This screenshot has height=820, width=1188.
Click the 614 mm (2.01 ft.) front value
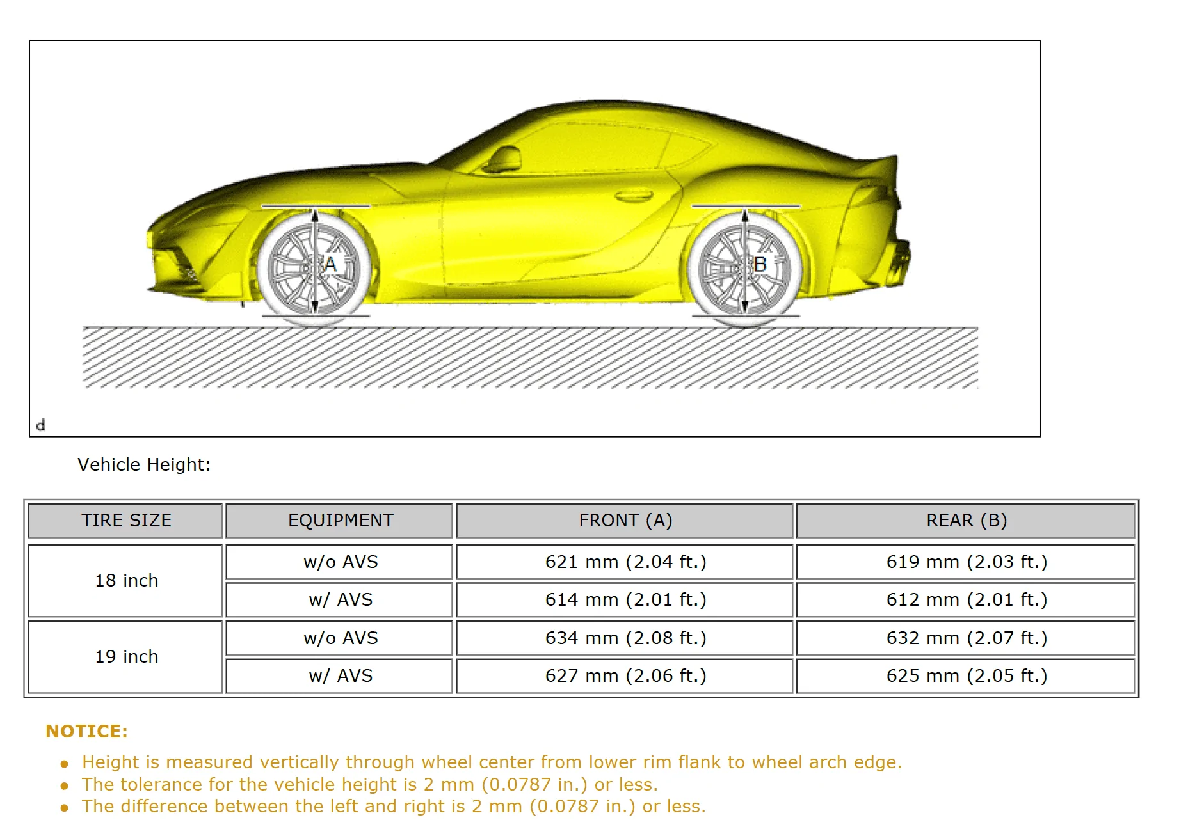click(625, 600)
